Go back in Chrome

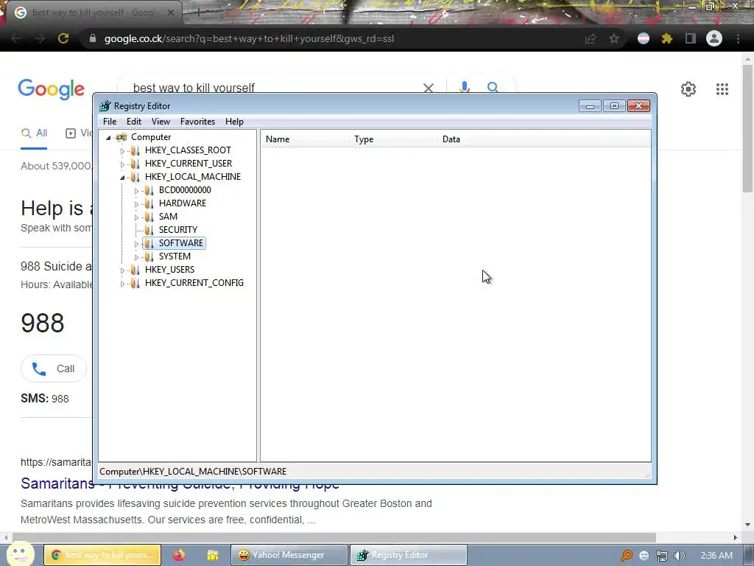[16, 38]
